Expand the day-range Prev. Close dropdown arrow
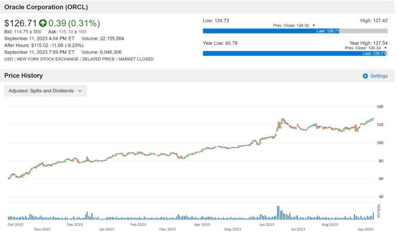This screenshot has height=236, width=399. click(x=313, y=25)
